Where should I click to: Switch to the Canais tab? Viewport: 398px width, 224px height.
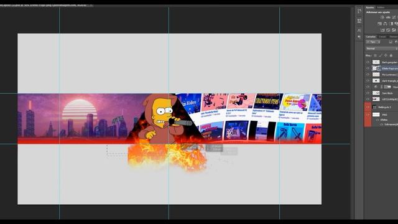382,37
